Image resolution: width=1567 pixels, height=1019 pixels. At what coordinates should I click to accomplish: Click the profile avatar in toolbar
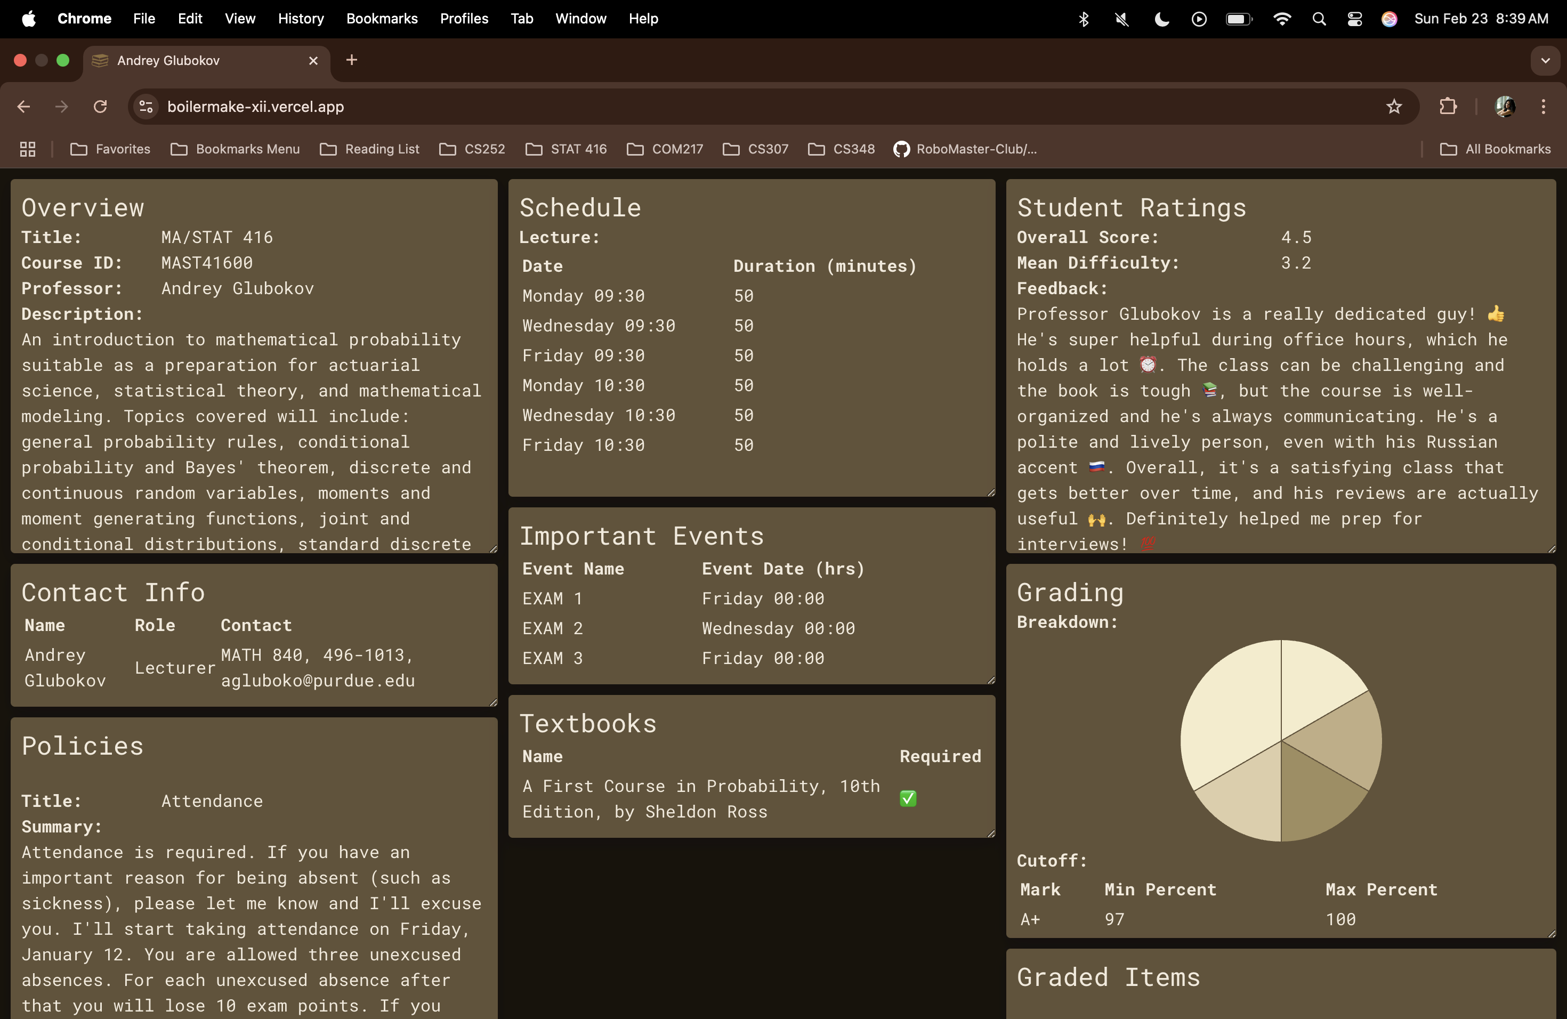click(x=1505, y=107)
